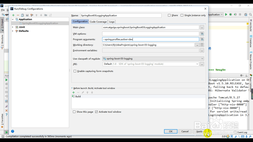
Task: Open dialog help question mark icon
Action: pos(13,131)
